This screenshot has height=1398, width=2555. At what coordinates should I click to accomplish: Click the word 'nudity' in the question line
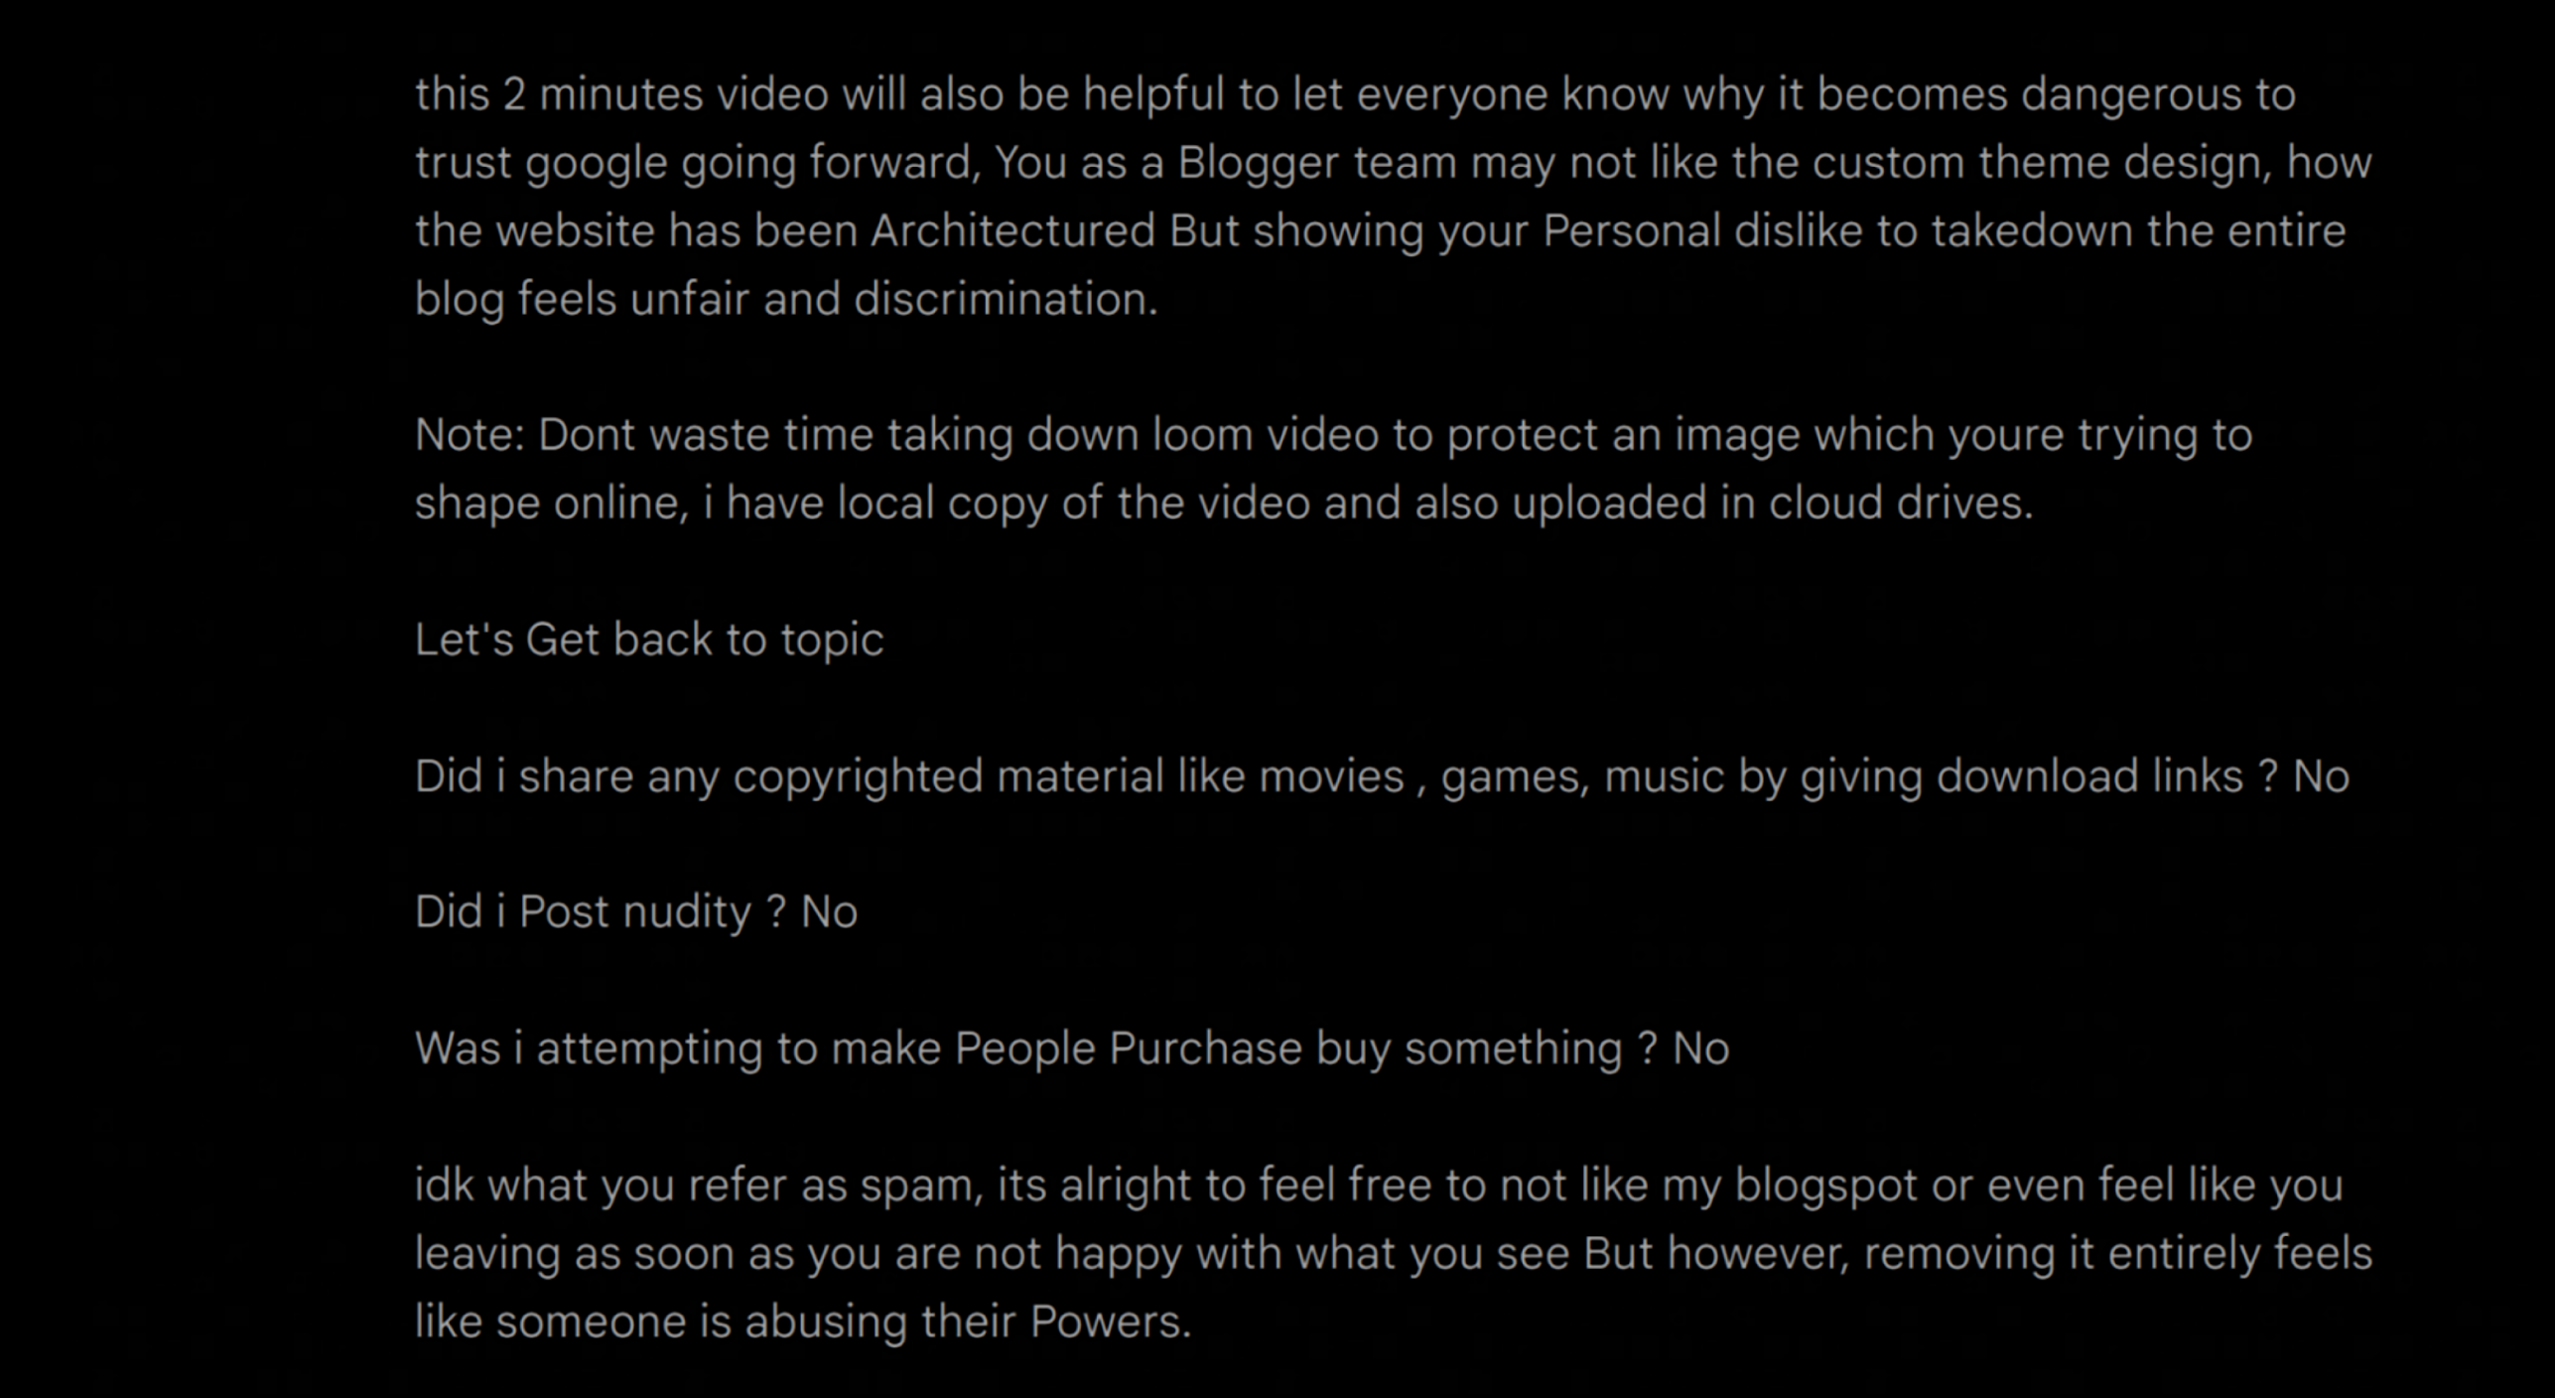687,911
